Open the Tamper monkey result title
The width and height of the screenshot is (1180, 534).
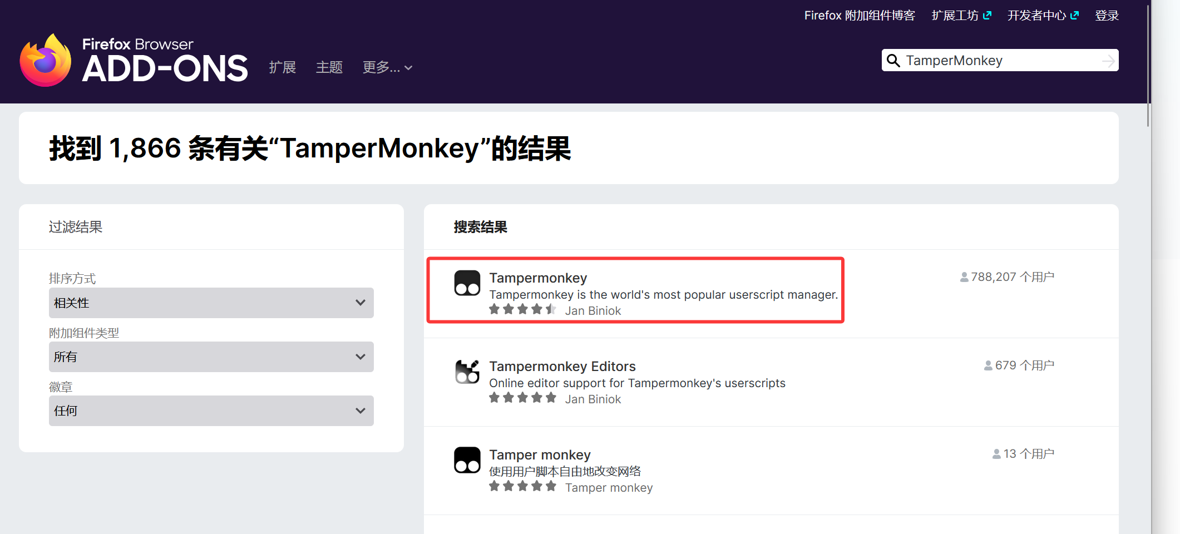tap(540, 454)
